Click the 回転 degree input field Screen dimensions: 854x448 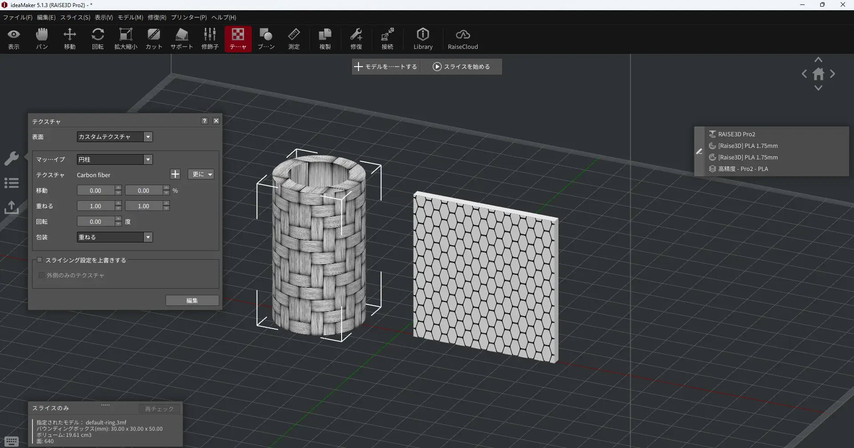tap(96, 222)
